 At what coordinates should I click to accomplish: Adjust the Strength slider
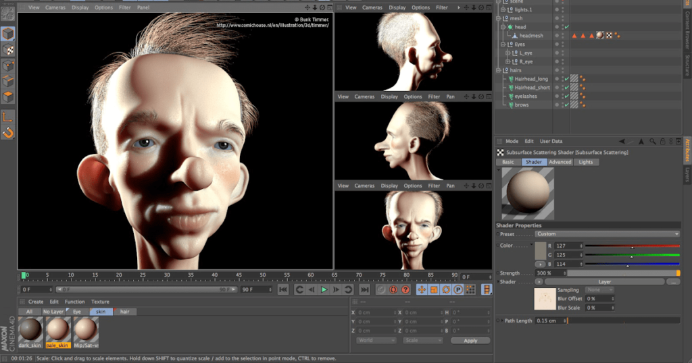[x=623, y=273]
